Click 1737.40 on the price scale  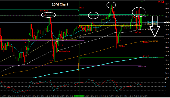click(x=167, y=4)
